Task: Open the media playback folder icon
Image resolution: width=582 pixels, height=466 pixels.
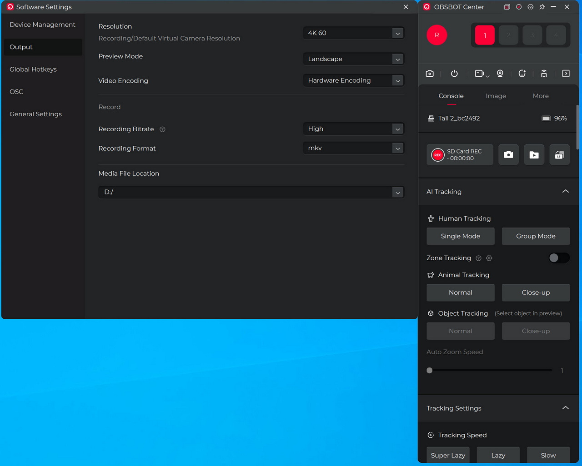Action: click(534, 155)
